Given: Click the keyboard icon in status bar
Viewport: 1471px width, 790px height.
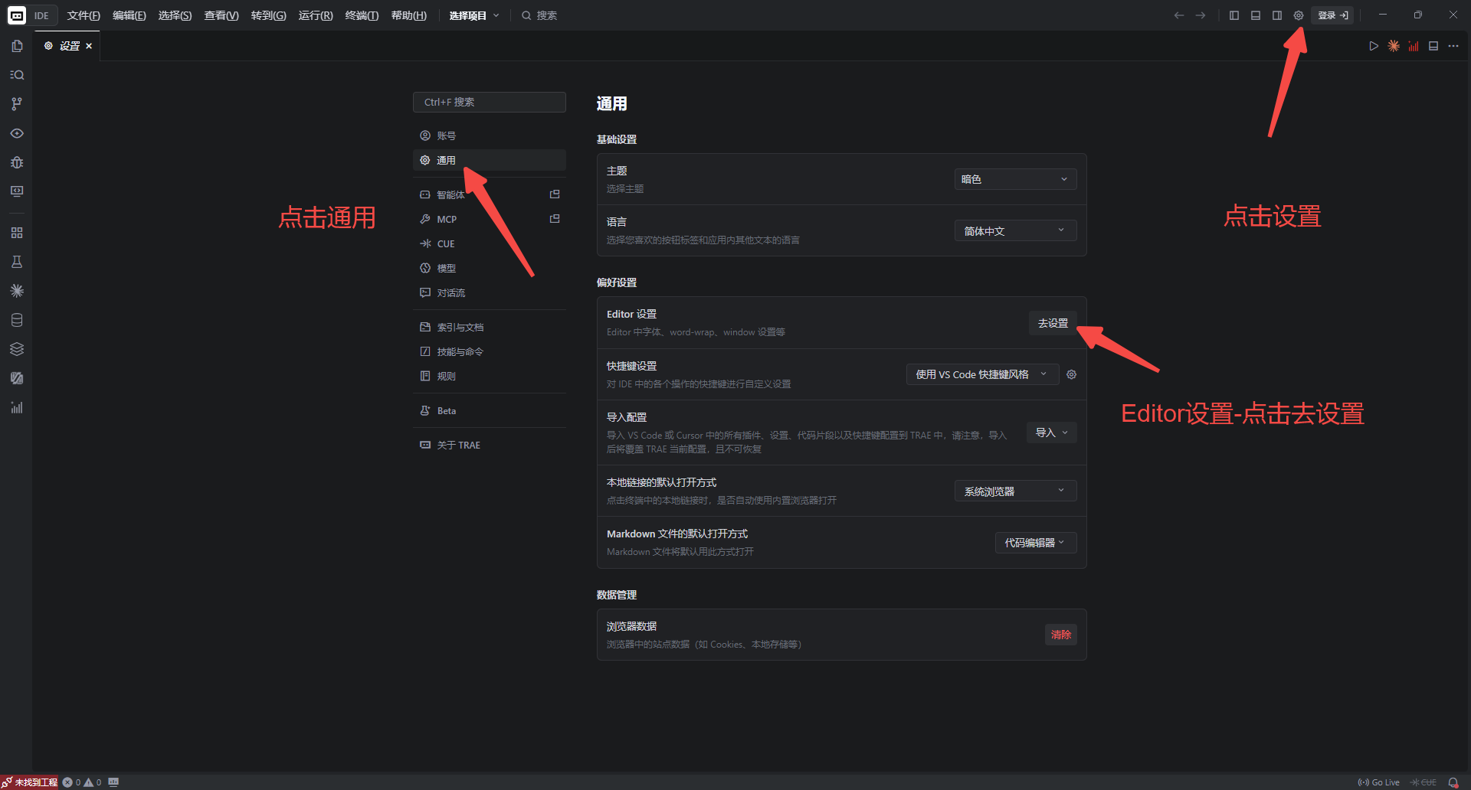Looking at the screenshot, I should pyautogui.click(x=113, y=782).
